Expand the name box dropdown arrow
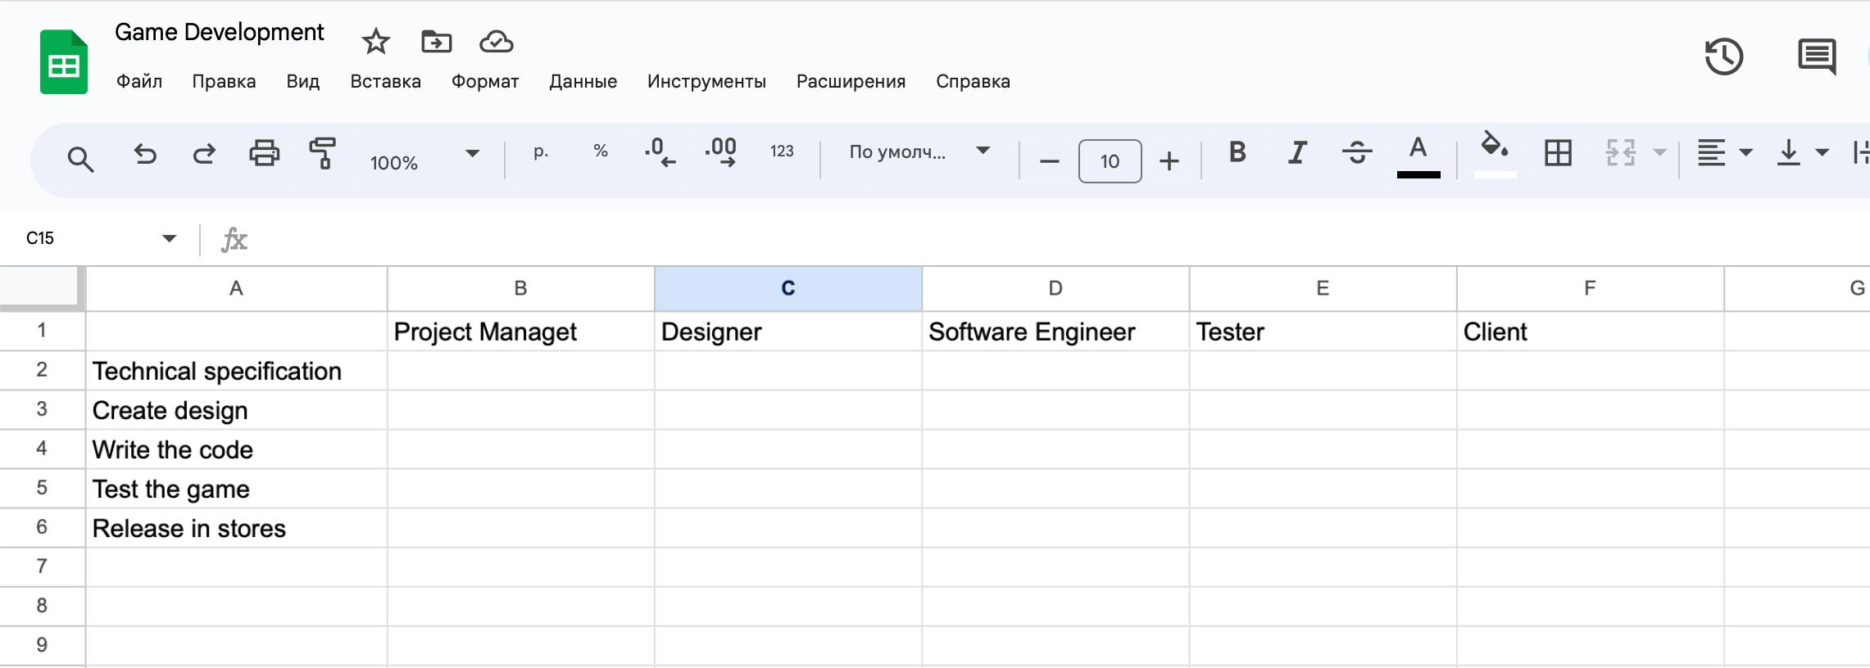Image resolution: width=1870 pixels, height=668 pixels. (x=169, y=238)
